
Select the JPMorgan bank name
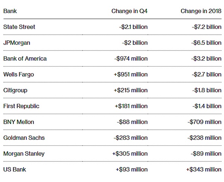(17, 43)
